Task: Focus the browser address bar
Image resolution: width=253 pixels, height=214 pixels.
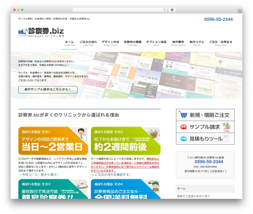Action: pyautogui.click(x=120, y=10)
